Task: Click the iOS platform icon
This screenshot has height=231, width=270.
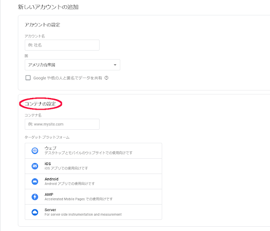Action: tap(35, 166)
